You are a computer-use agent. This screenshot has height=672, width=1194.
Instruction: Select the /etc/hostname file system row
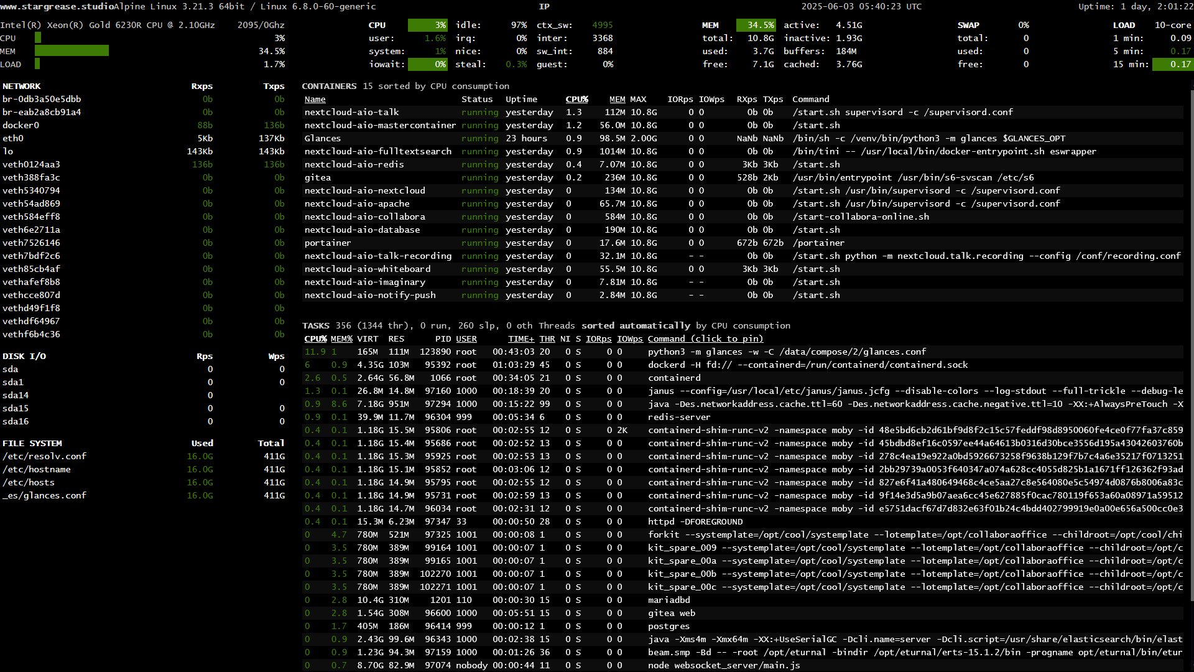[143, 470]
